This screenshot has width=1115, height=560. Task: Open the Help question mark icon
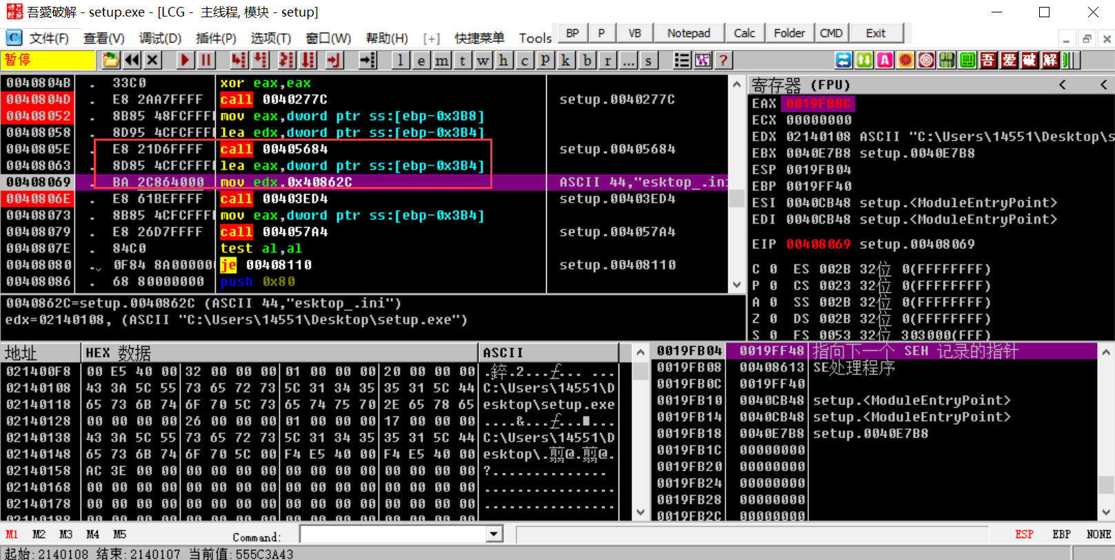[723, 61]
